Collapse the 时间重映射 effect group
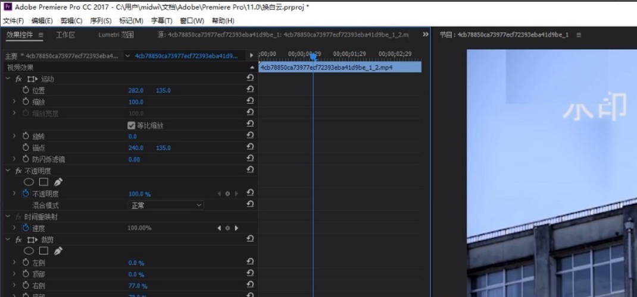 coord(8,217)
